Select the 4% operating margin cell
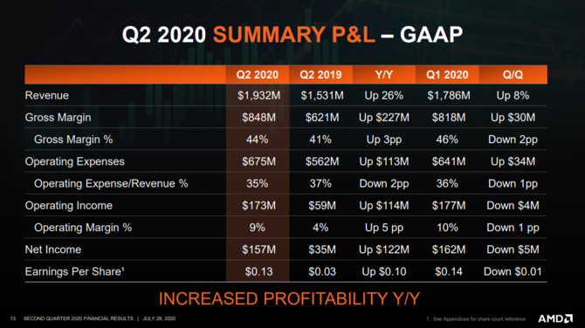This screenshot has height=328, width=585. pos(320,228)
